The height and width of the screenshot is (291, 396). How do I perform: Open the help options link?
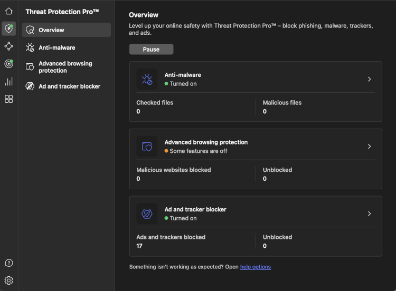point(256,267)
